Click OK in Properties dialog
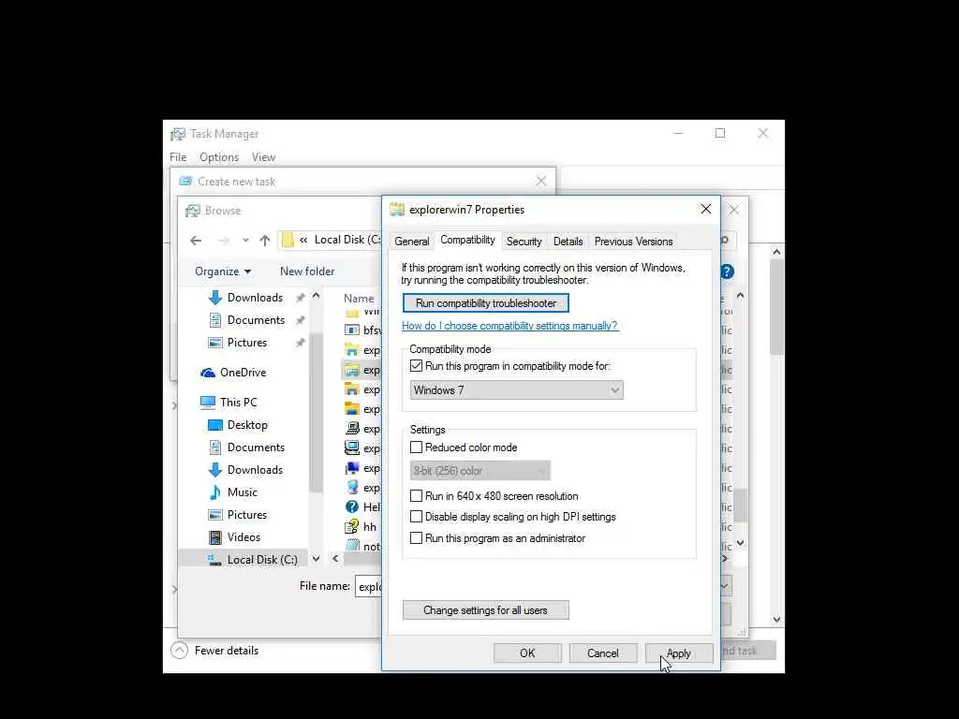Image resolution: width=959 pixels, height=719 pixels. point(527,653)
